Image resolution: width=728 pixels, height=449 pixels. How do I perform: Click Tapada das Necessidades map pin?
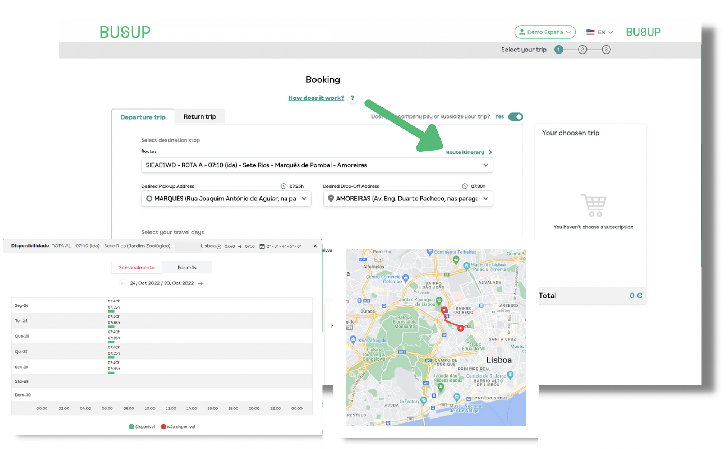(441, 387)
